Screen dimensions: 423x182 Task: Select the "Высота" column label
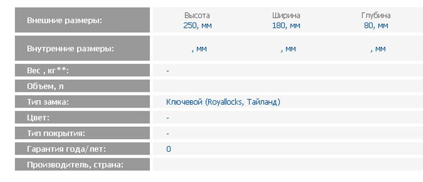click(197, 16)
